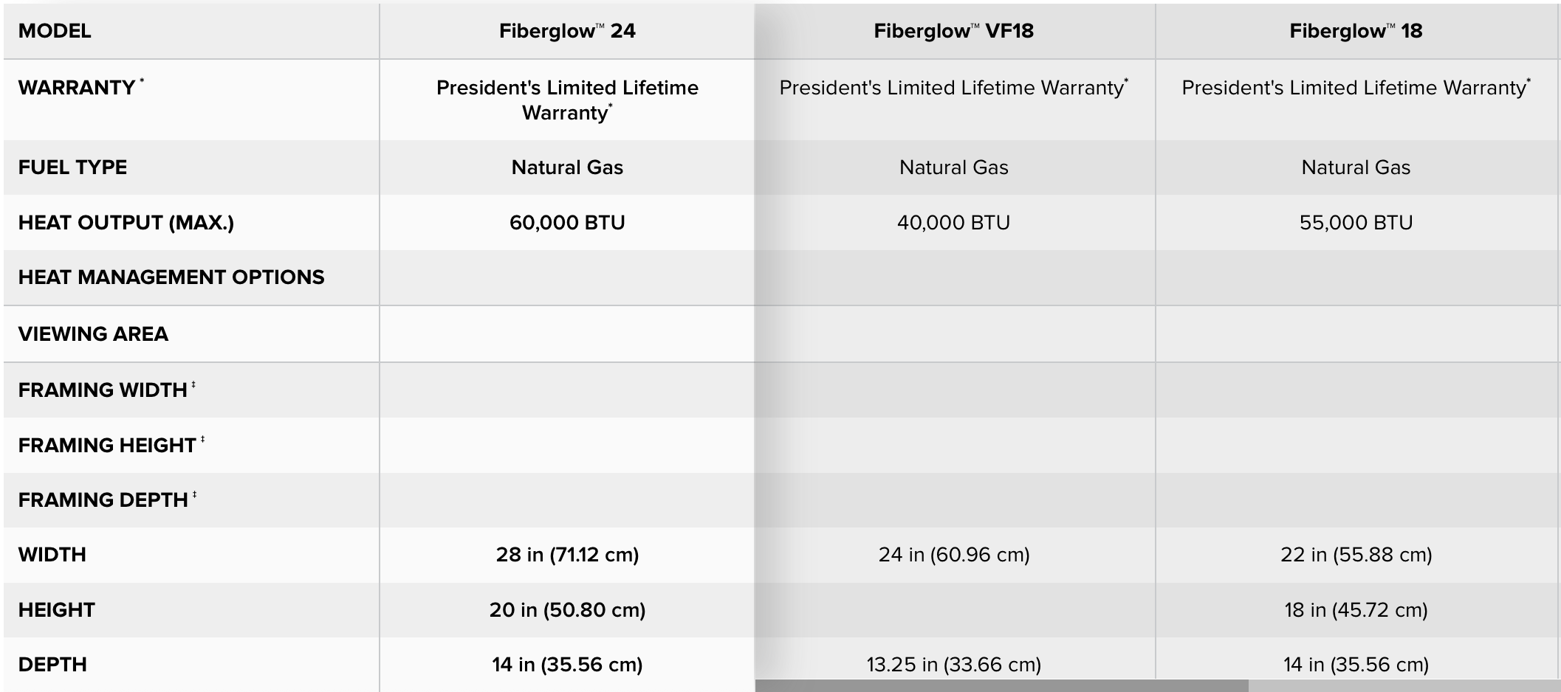Click the Fiberglow VF18 column header
The width and height of the screenshot is (1561, 692).
pyautogui.click(x=953, y=31)
